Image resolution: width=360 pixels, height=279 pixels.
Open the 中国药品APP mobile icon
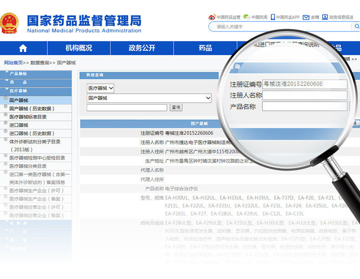273,17
